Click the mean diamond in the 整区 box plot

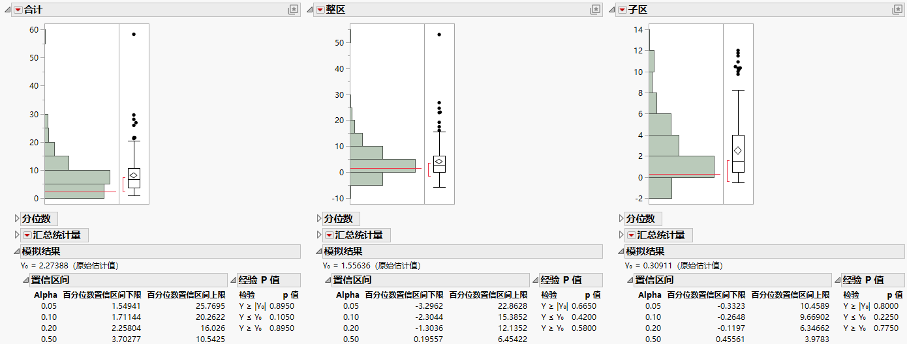[439, 162]
